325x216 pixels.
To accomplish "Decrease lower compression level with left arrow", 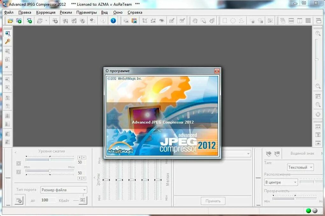I will pyautogui.click(x=80, y=178).
